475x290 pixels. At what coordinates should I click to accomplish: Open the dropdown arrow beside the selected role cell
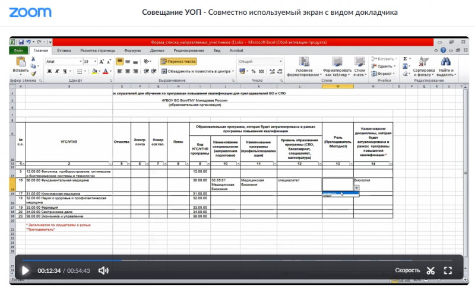pyautogui.click(x=357, y=187)
